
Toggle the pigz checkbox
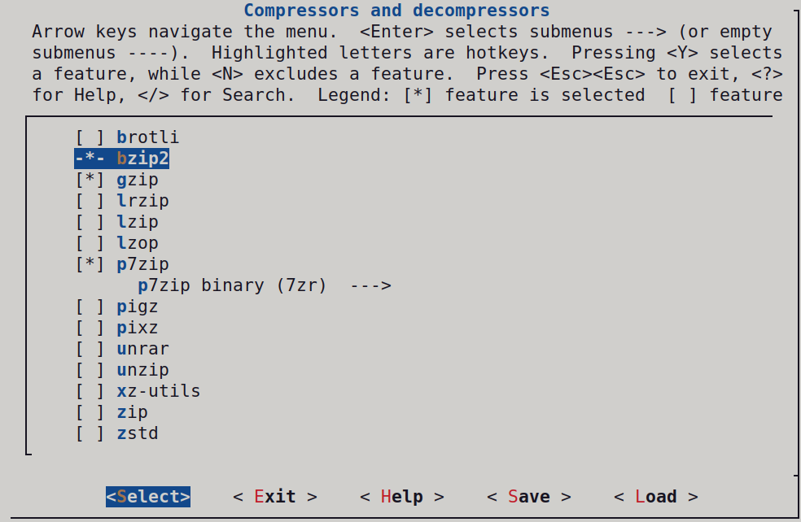coord(90,307)
